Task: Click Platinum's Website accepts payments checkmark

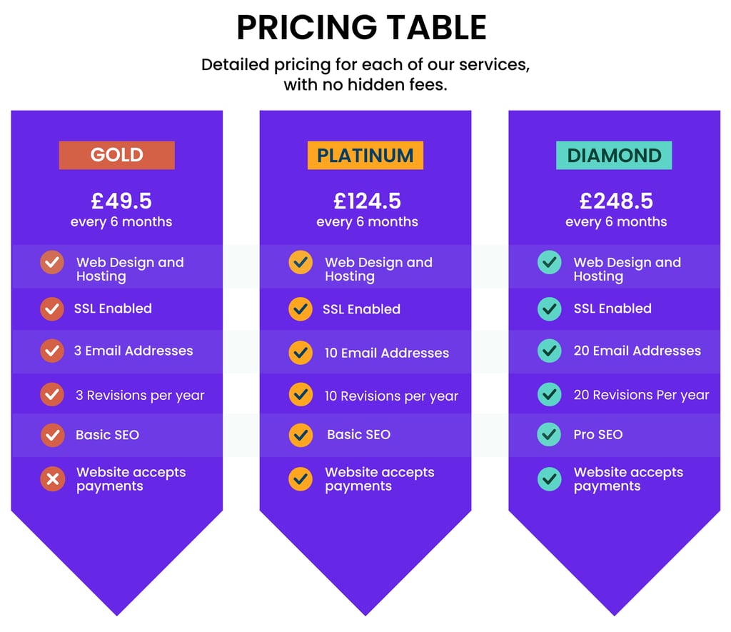Action: coord(301,478)
